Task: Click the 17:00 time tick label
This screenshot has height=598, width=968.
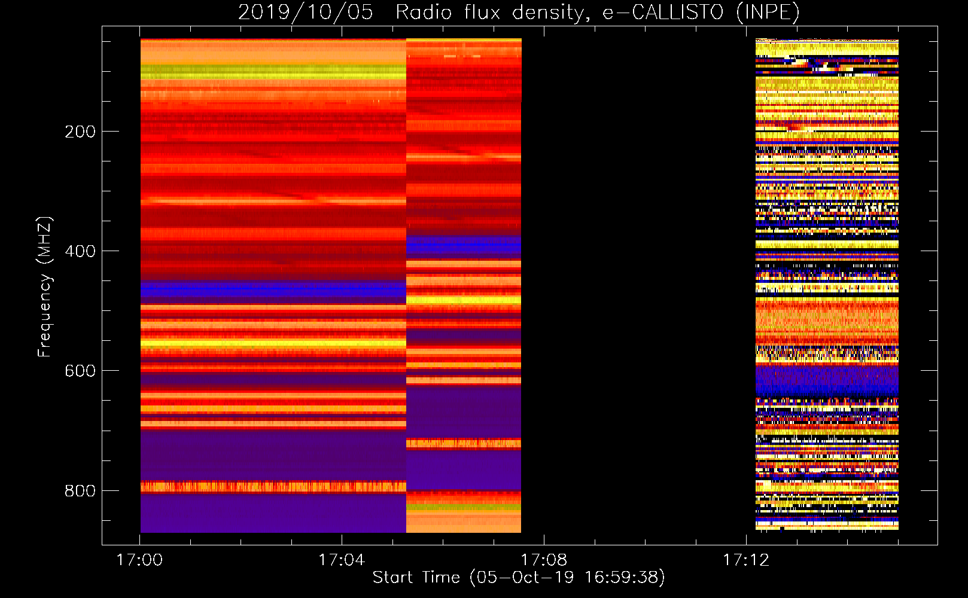Action: [x=139, y=560]
